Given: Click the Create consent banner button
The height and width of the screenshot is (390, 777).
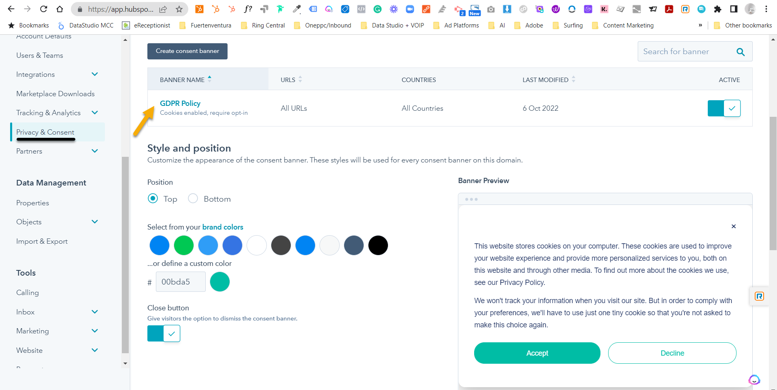Looking at the screenshot, I should click(x=187, y=51).
